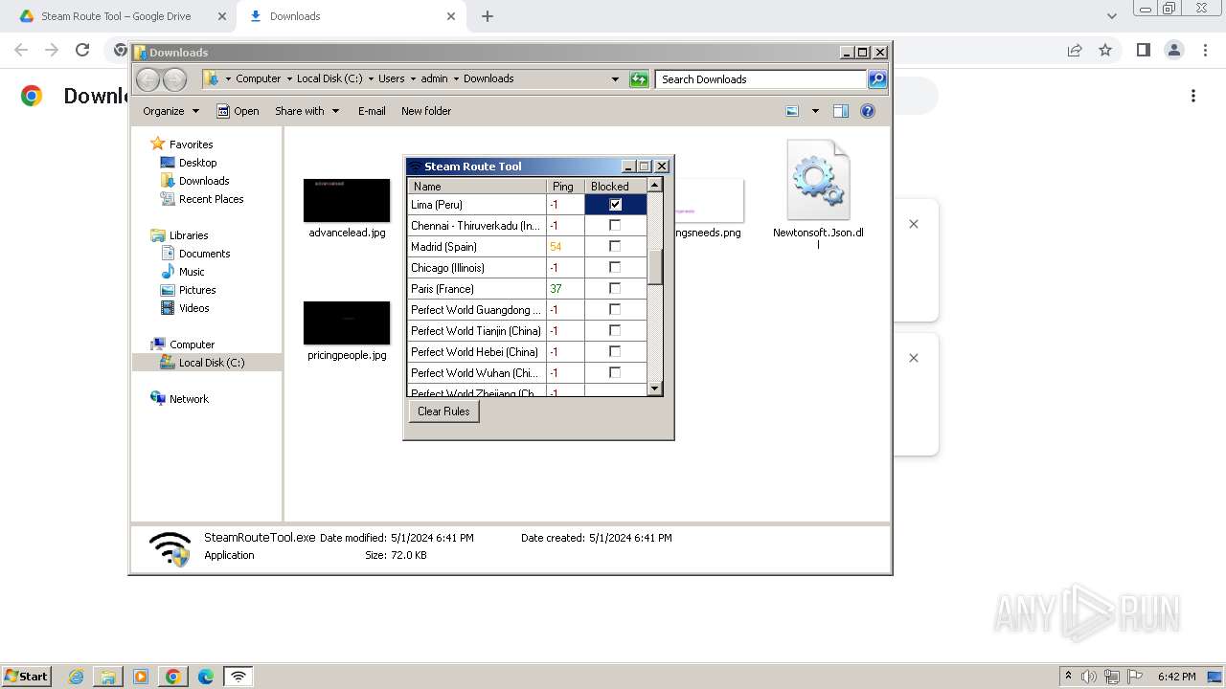
Task: Click the scroll up arrow in Steam Route Tool
Action: [655, 185]
